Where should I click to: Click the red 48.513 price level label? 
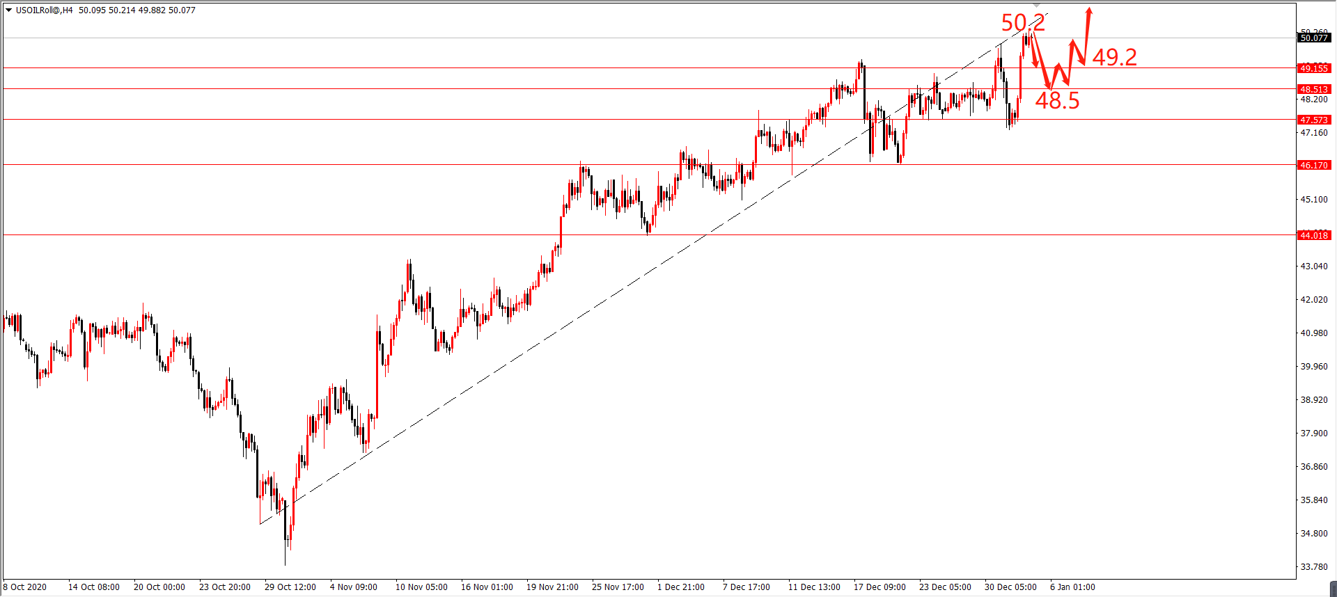pyautogui.click(x=1314, y=89)
